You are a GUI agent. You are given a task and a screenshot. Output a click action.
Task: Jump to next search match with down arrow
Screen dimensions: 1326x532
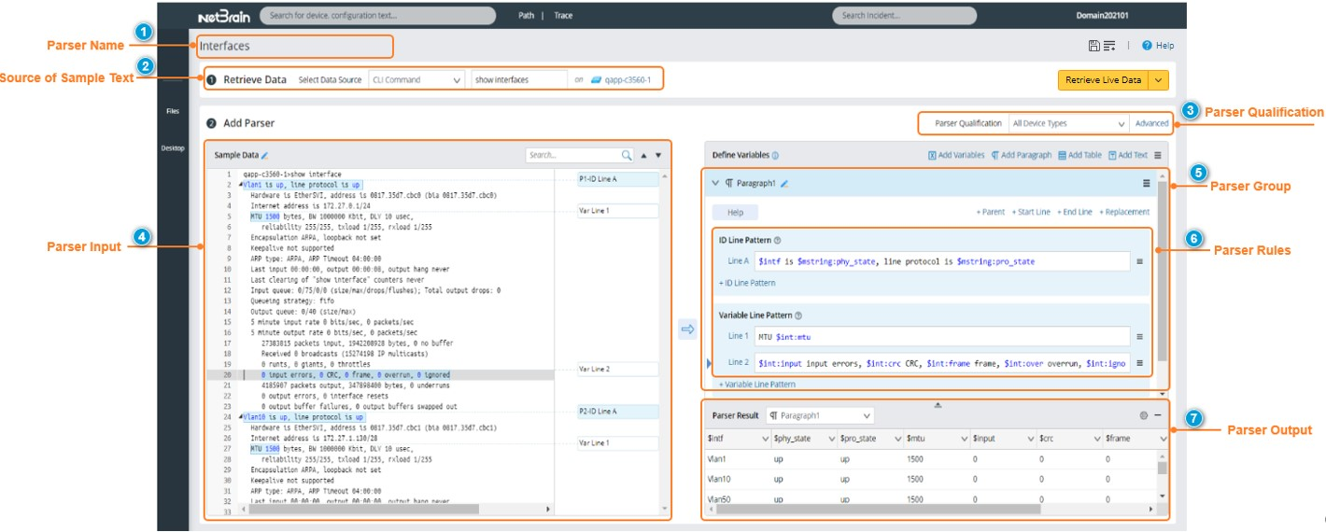[658, 156]
